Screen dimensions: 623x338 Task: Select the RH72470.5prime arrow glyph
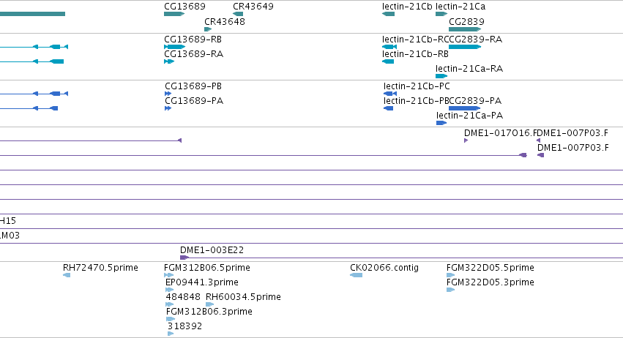click(x=67, y=275)
